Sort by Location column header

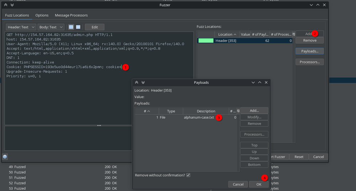[227, 34]
